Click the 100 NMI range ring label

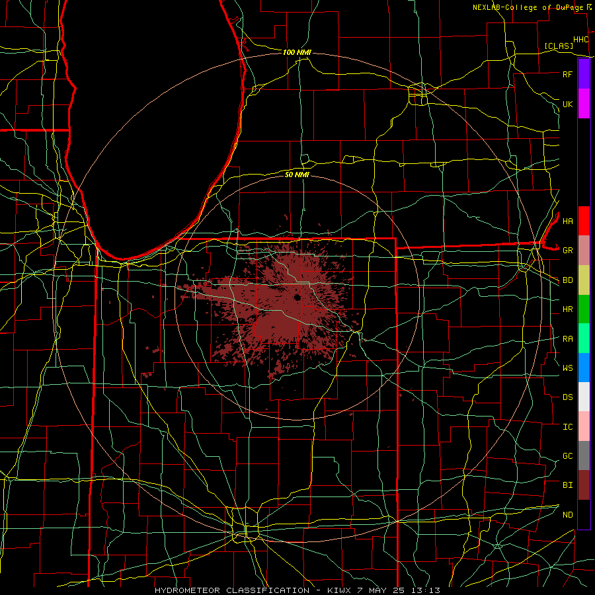(x=297, y=52)
